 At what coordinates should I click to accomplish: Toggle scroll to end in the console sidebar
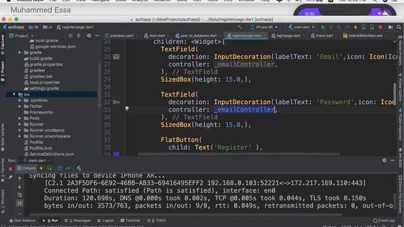click(x=20, y=203)
